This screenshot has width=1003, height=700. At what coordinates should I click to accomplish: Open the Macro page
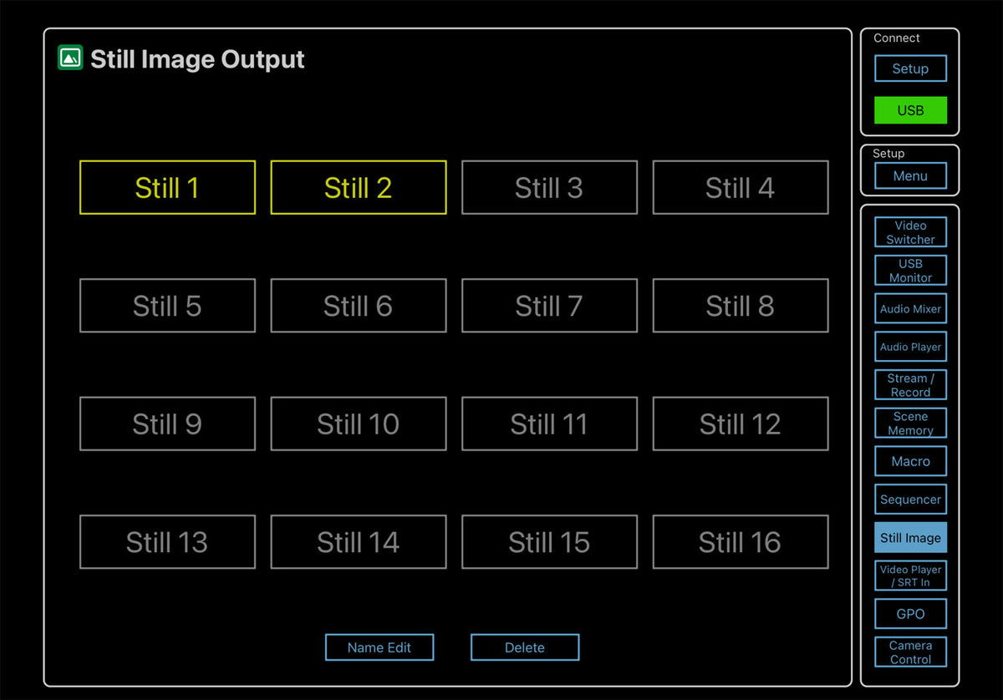click(x=910, y=461)
